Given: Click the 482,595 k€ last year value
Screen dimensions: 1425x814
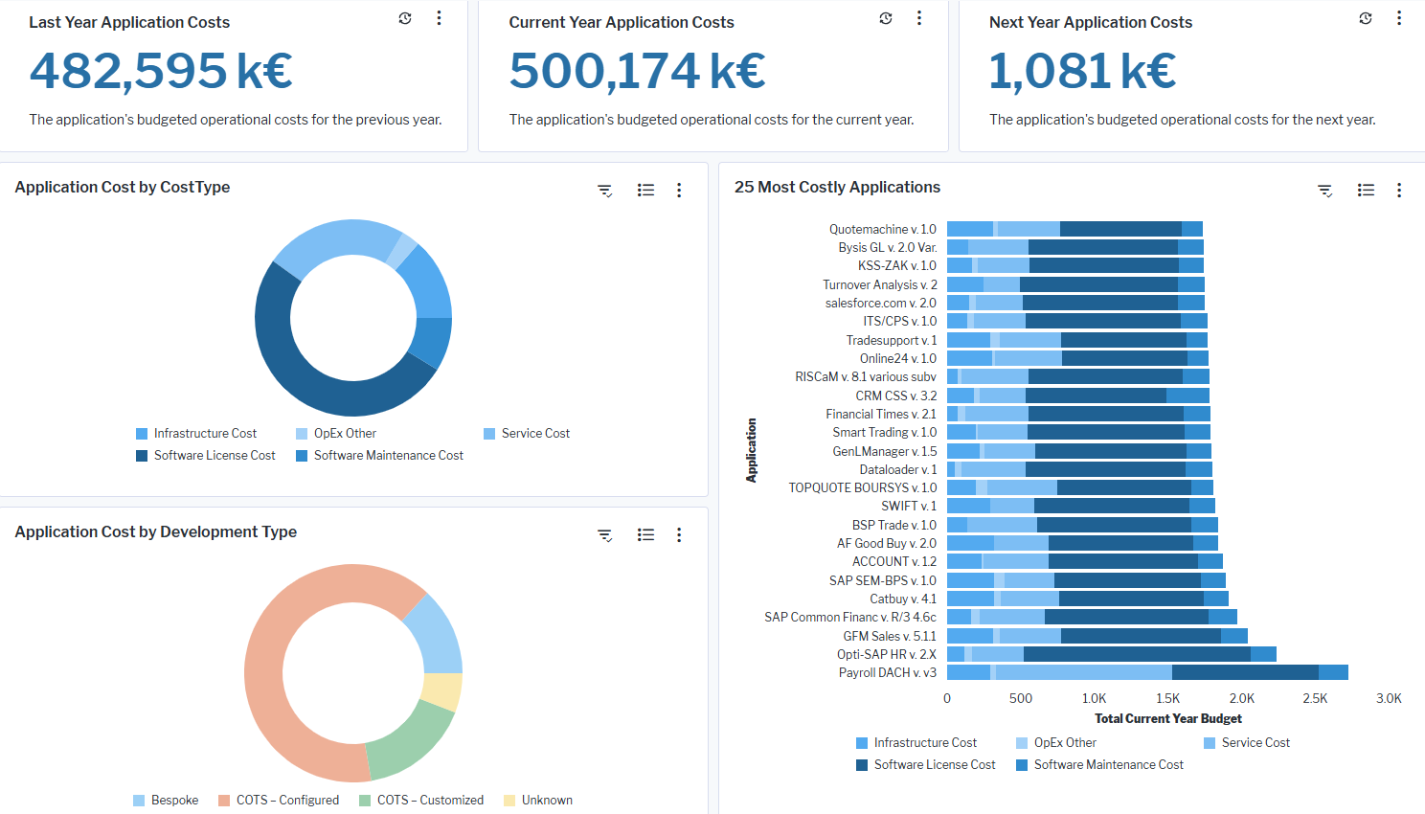Looking at the screenshot, I should coord(161,71).
